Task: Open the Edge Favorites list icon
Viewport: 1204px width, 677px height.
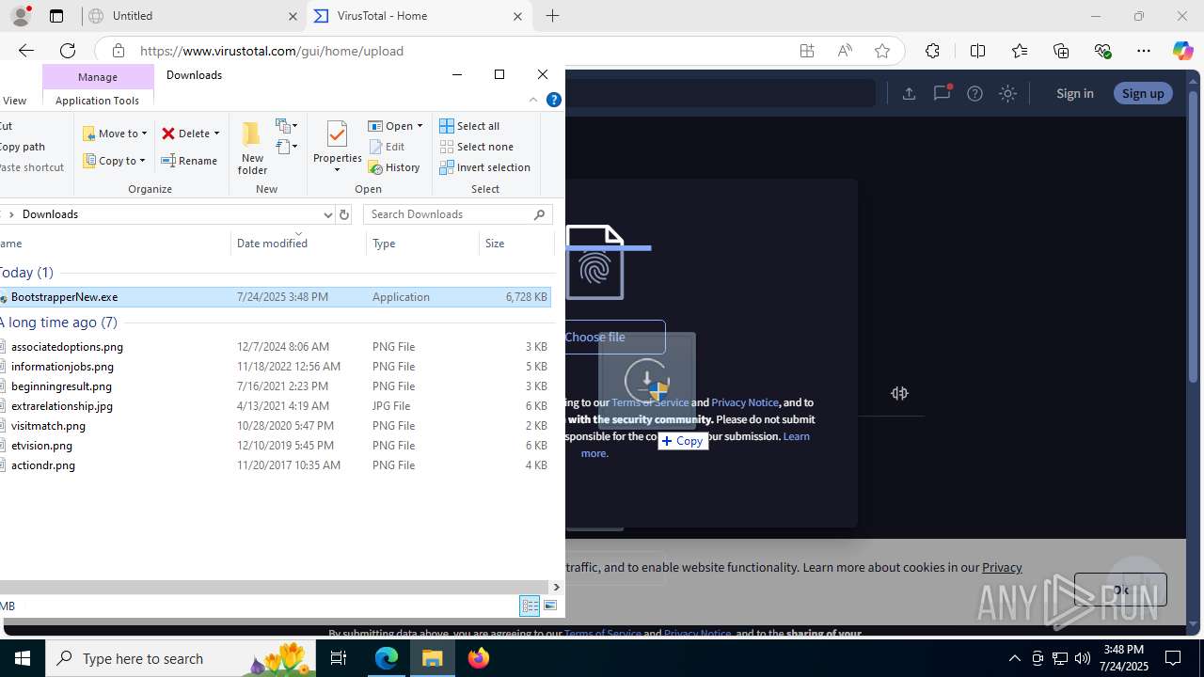Action: [1020, 51]
